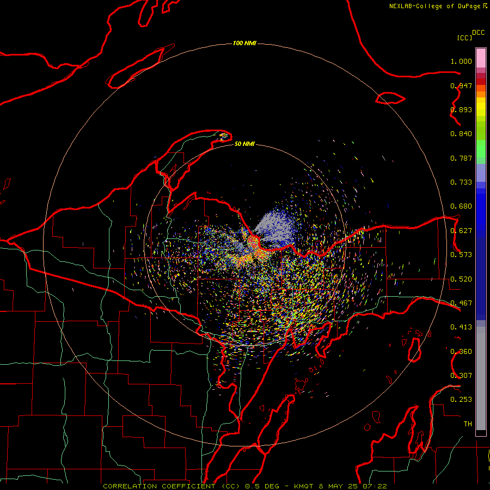Click the TH threshold label
490x490 pixels.
[468, 424]
